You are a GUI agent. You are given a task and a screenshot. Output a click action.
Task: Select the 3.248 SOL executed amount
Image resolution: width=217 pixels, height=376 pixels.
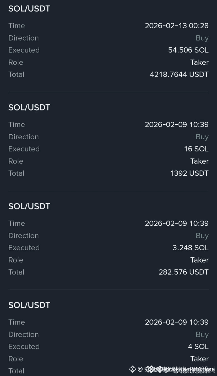pyautogui.click(x=191, y=248)
